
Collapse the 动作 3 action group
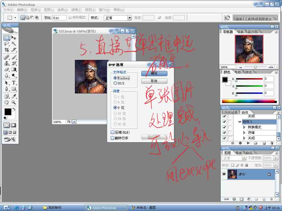point(240,122)
